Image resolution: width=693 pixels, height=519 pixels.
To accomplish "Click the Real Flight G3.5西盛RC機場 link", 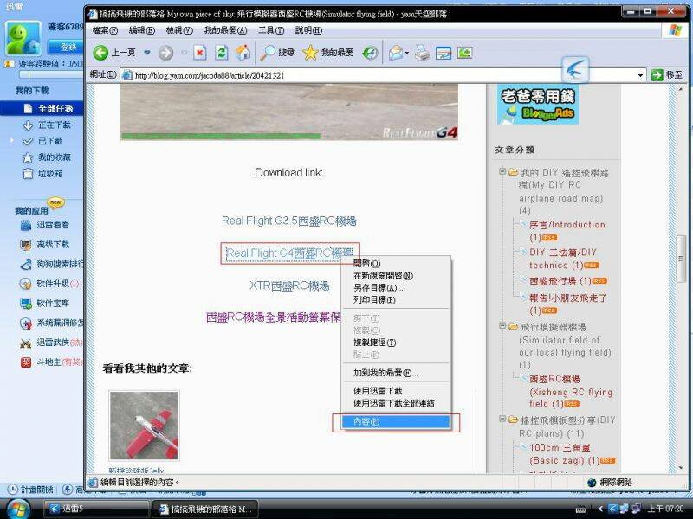I will click(x=288, y=221).
